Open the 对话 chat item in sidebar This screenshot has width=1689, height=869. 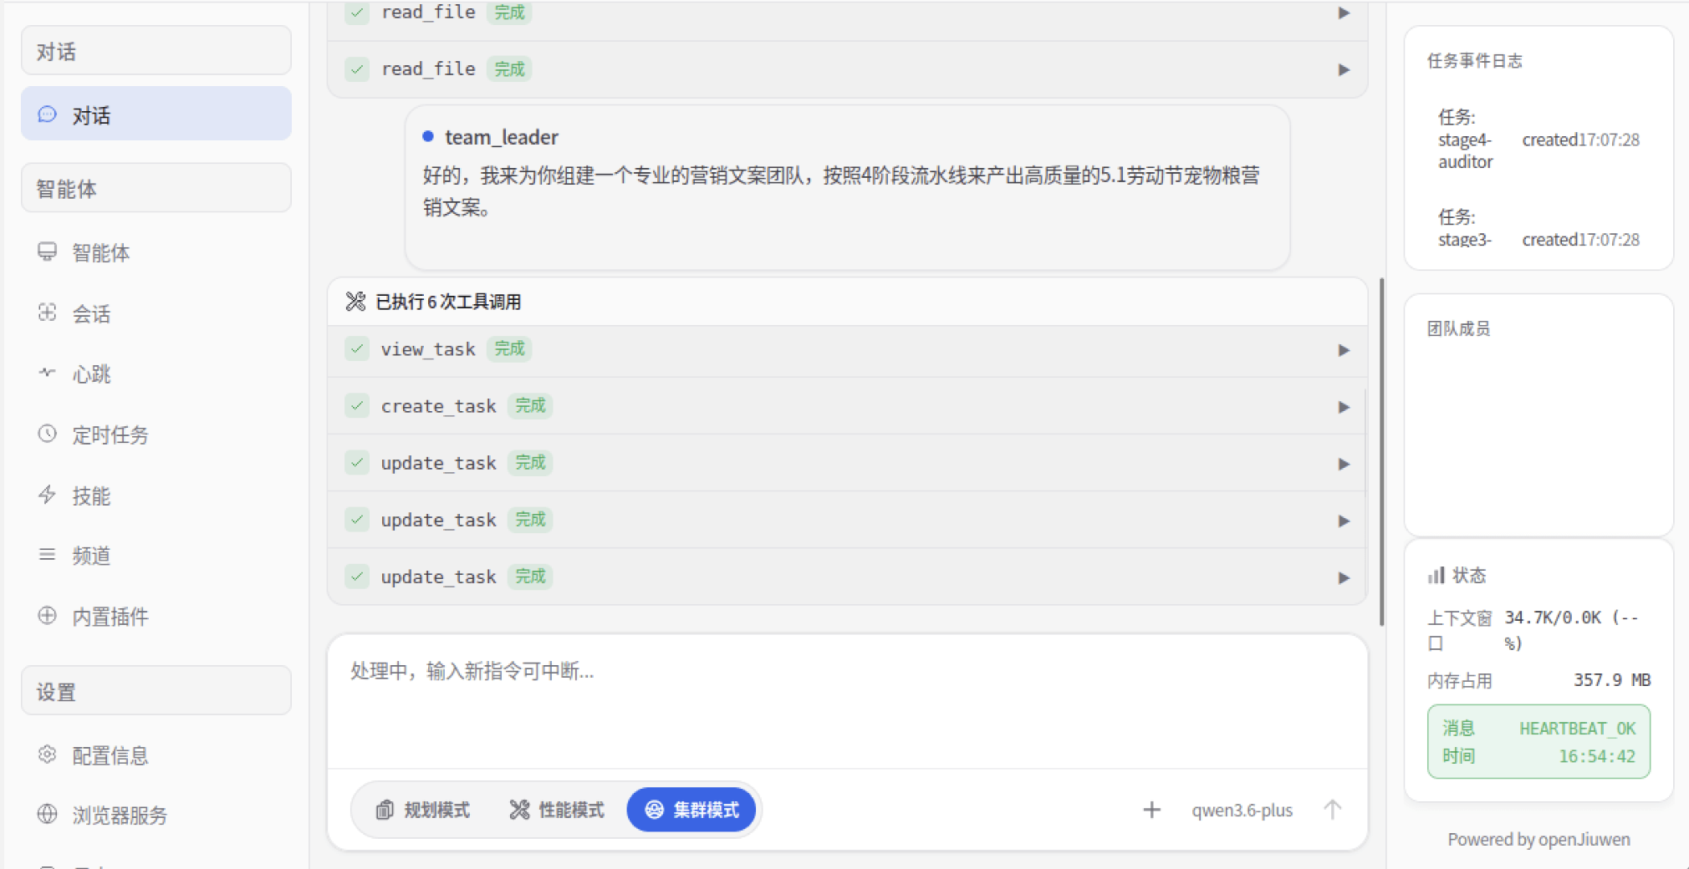(x=156, y=114)
